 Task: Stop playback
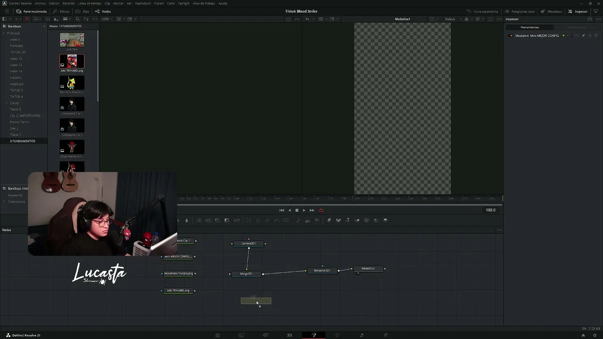297,210
